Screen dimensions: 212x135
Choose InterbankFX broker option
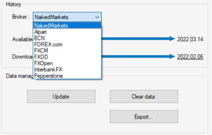(x=67, y=70)
